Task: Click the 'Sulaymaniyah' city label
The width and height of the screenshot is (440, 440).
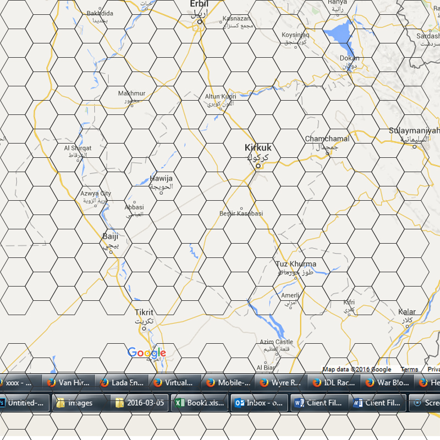Action: click(414, 130)
